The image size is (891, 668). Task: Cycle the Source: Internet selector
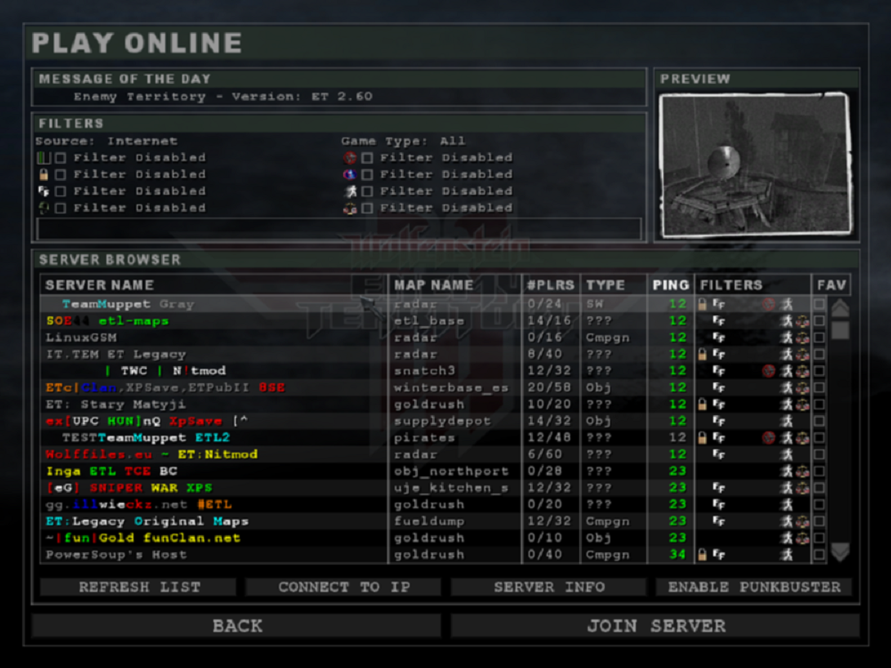point(106,141)
